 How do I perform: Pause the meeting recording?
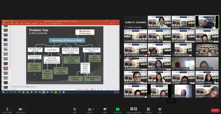(132, 109)
